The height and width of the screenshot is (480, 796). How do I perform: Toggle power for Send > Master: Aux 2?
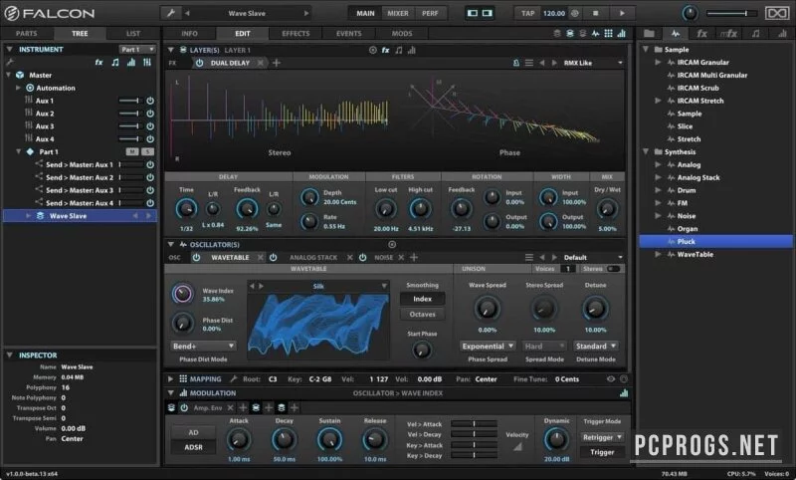150,177
